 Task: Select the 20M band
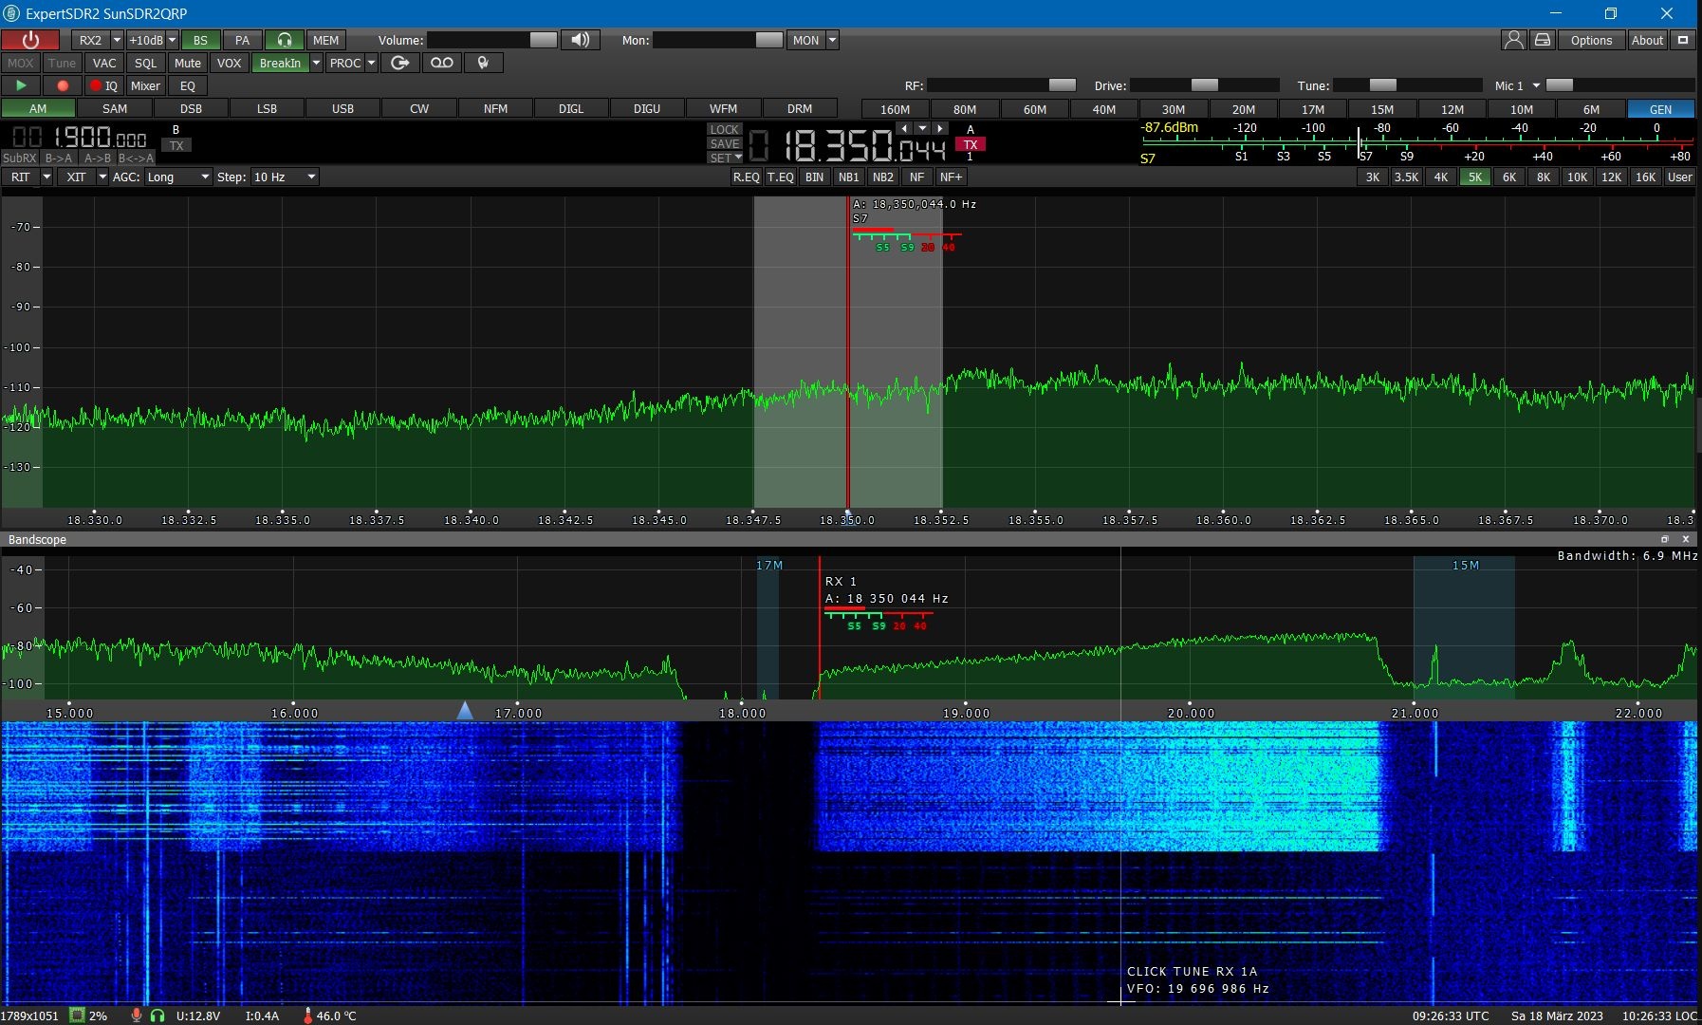click(x=1243, y=109)
